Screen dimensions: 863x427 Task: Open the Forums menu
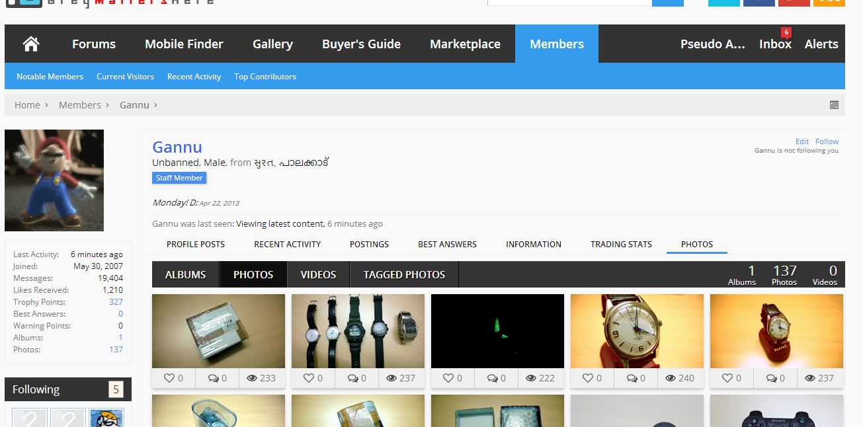94,44
